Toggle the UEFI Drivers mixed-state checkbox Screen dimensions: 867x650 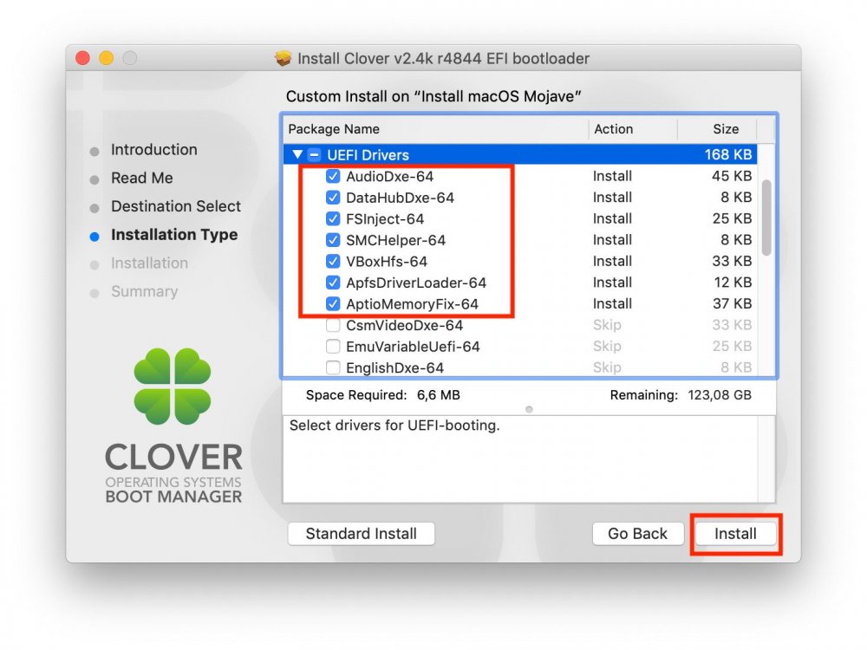314,155
